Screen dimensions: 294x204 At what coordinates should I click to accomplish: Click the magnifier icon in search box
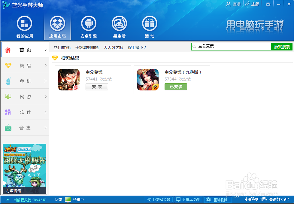[194, 47]
